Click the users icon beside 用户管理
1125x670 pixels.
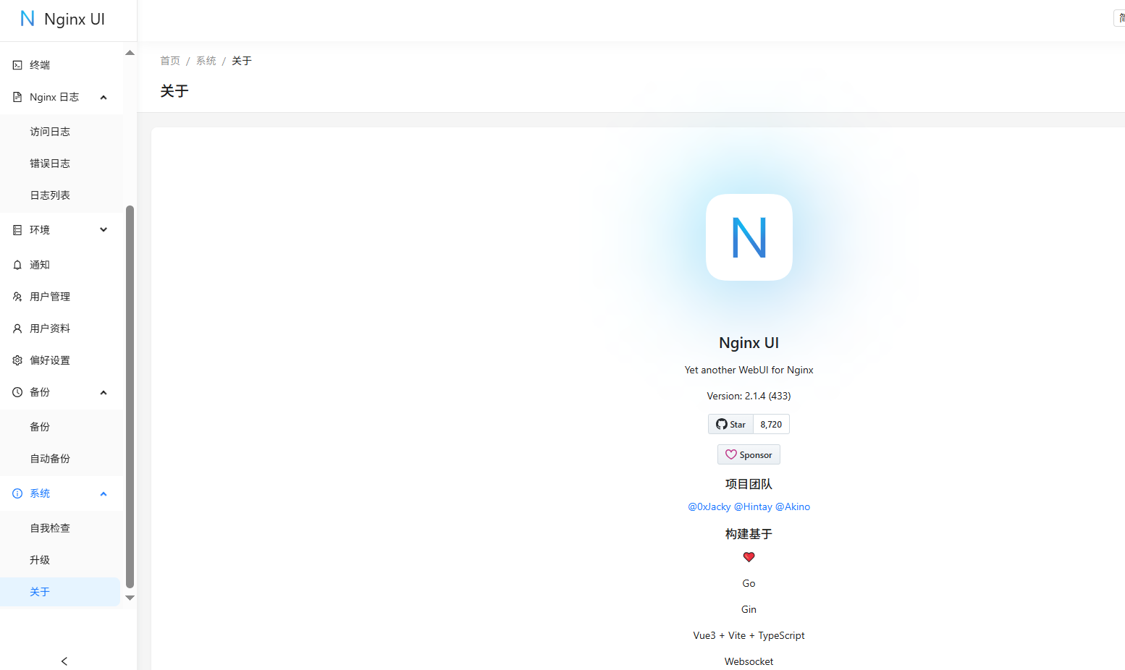pos(17,297)
